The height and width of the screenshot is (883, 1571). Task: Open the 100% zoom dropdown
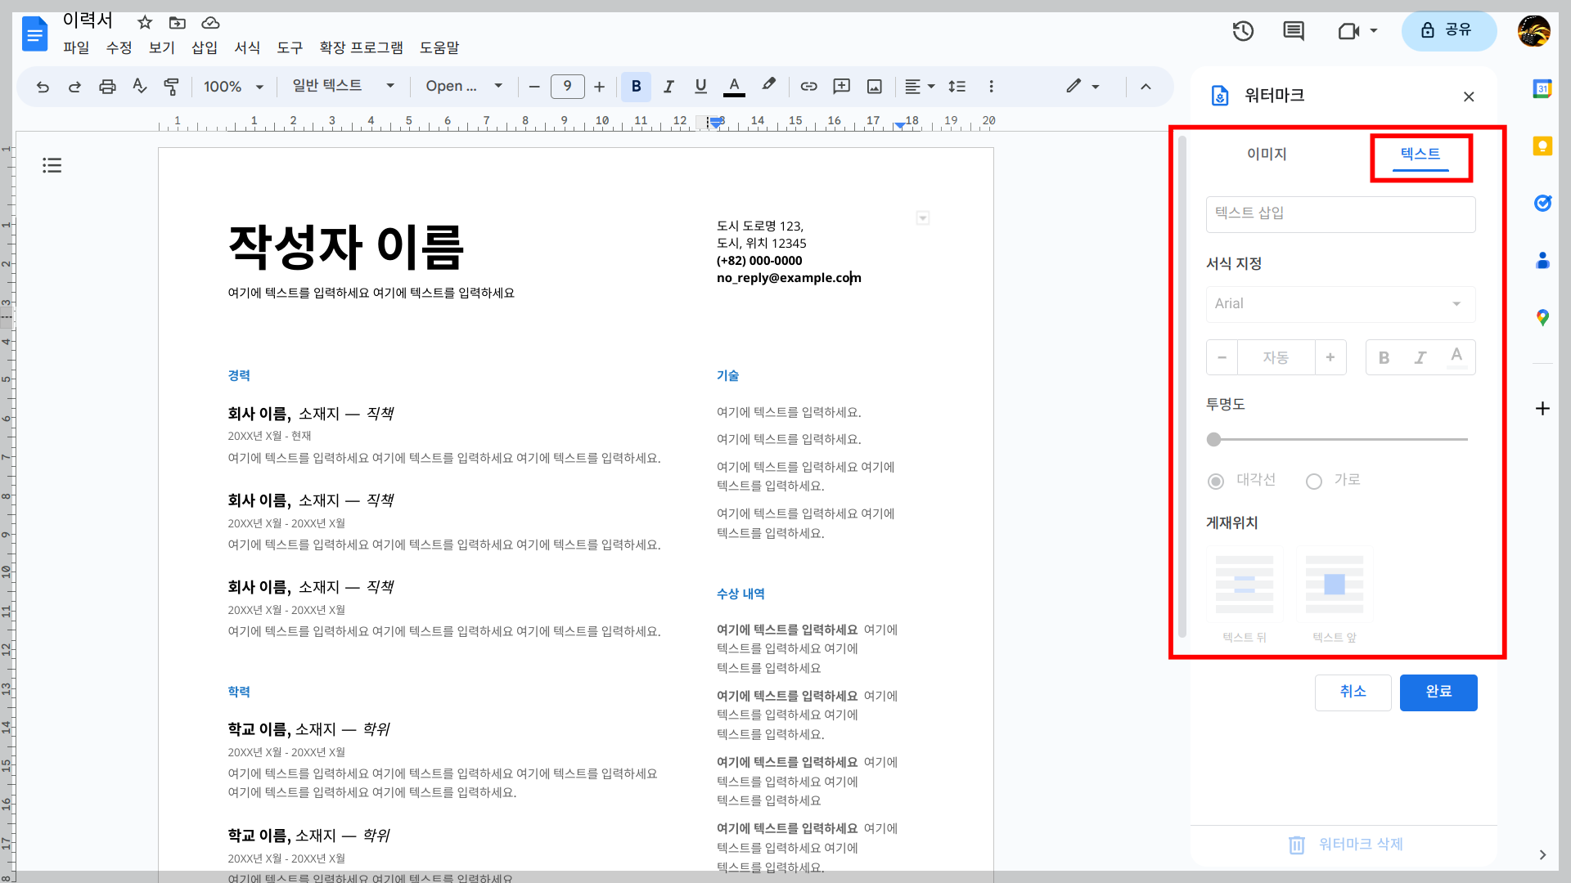(x=233, y=87)
